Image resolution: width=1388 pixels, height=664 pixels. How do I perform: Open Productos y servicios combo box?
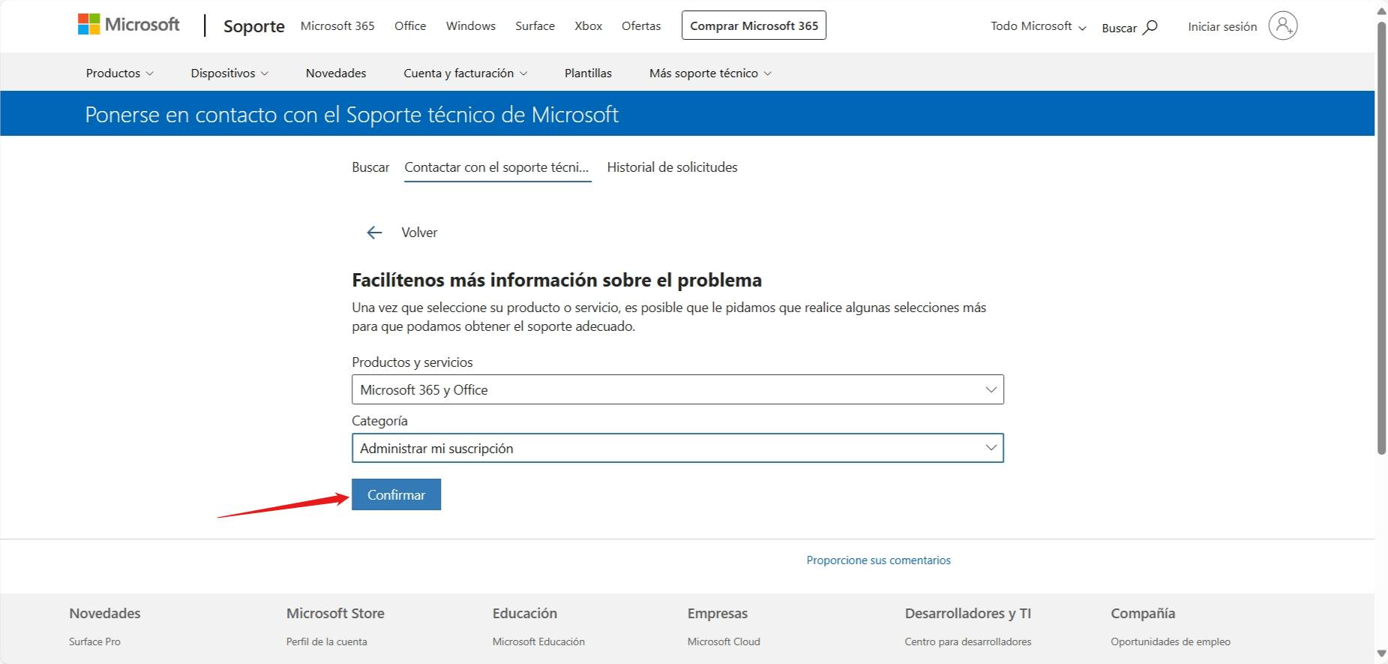pos(678,389)
